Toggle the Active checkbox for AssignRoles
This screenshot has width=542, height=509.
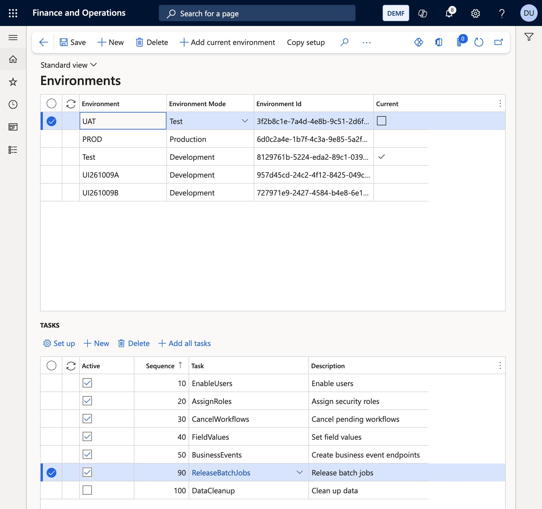[x=87, y=401]
